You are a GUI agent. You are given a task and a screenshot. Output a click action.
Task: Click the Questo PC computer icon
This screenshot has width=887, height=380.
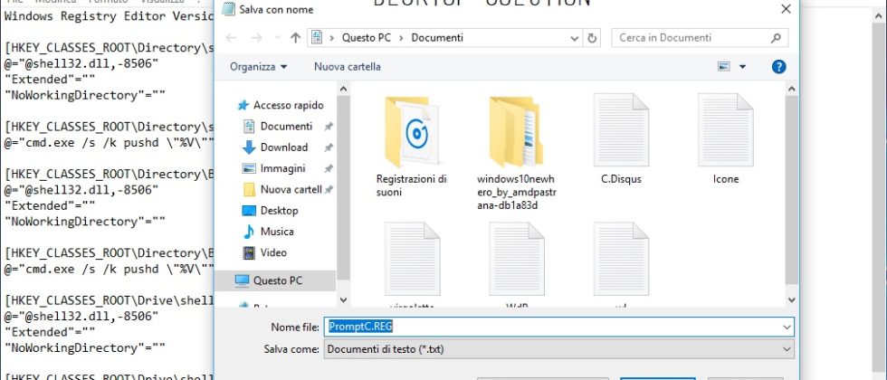[243, 280]
